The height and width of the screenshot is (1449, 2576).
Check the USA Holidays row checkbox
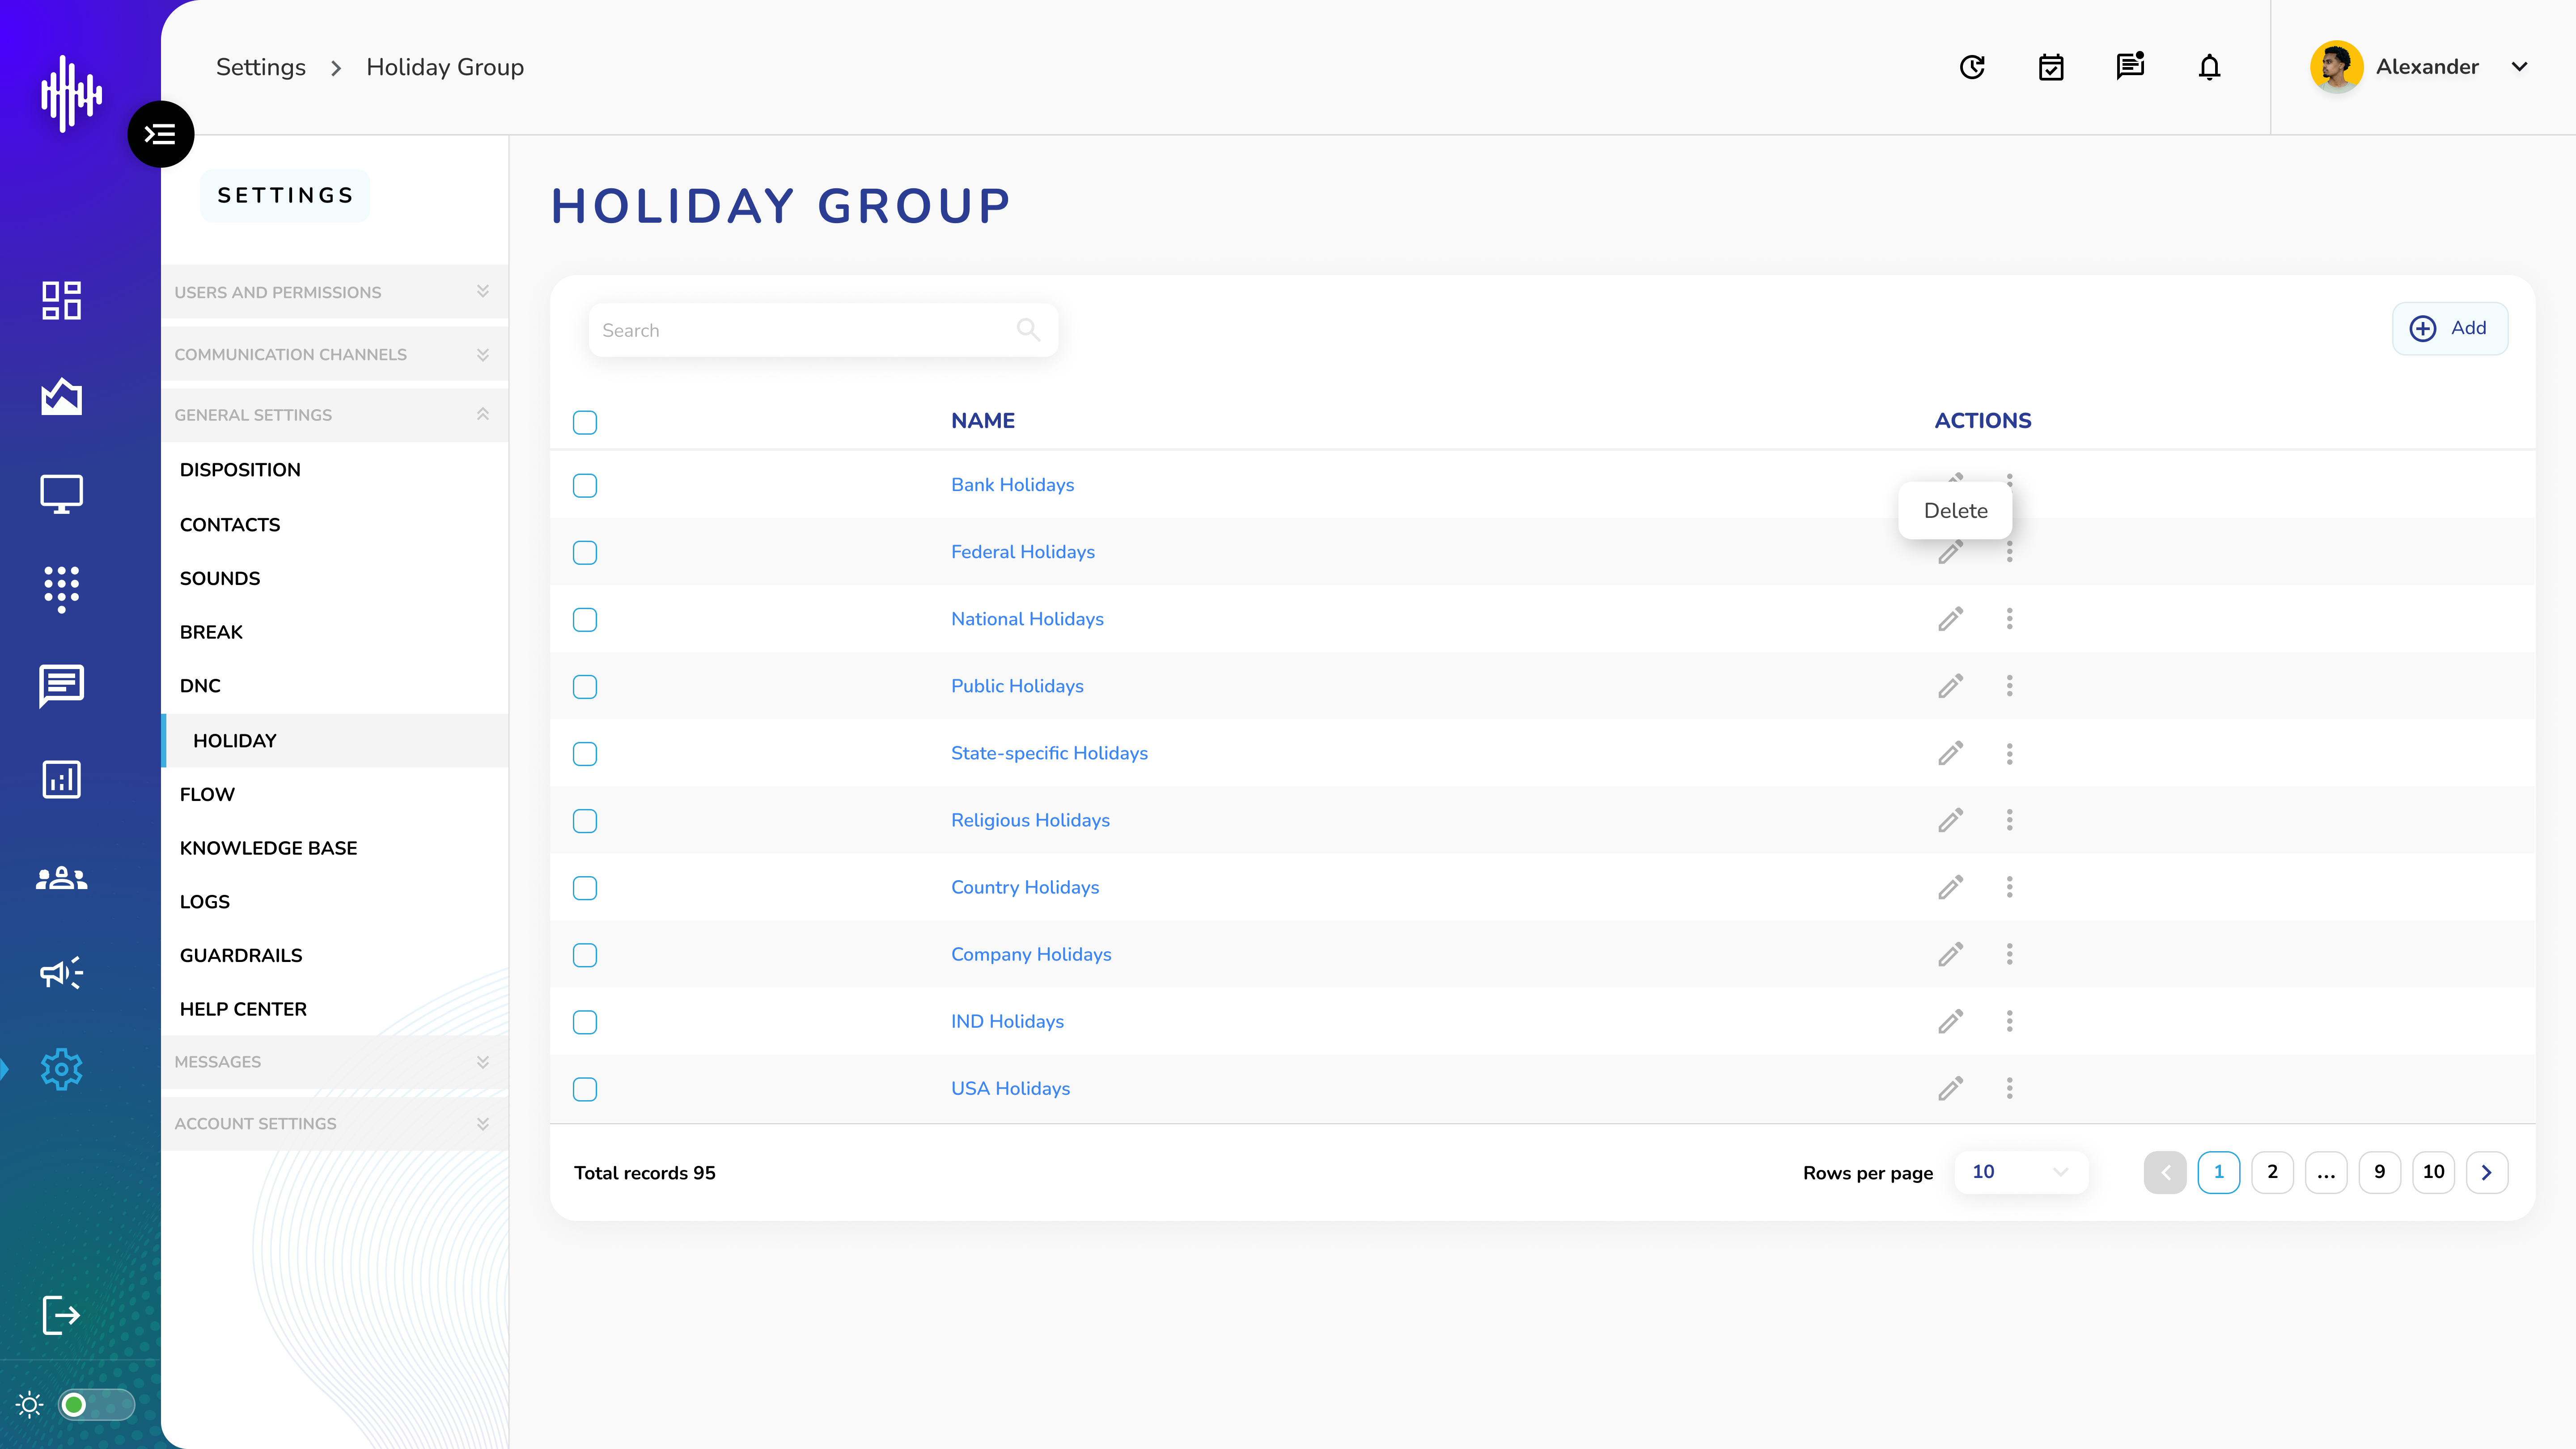585,1089
